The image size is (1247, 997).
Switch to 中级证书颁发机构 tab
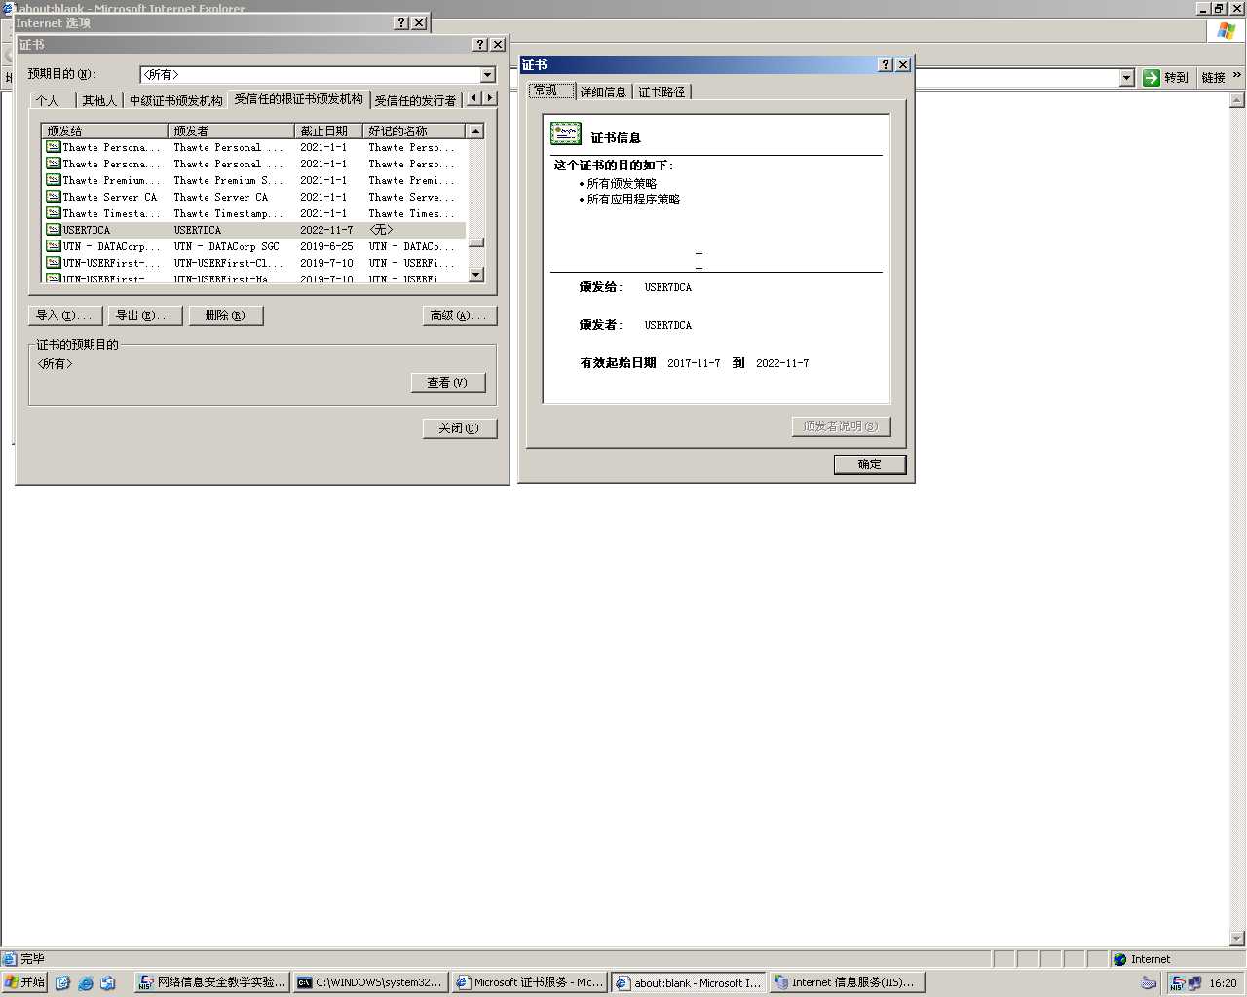click(x=176, y=100)
